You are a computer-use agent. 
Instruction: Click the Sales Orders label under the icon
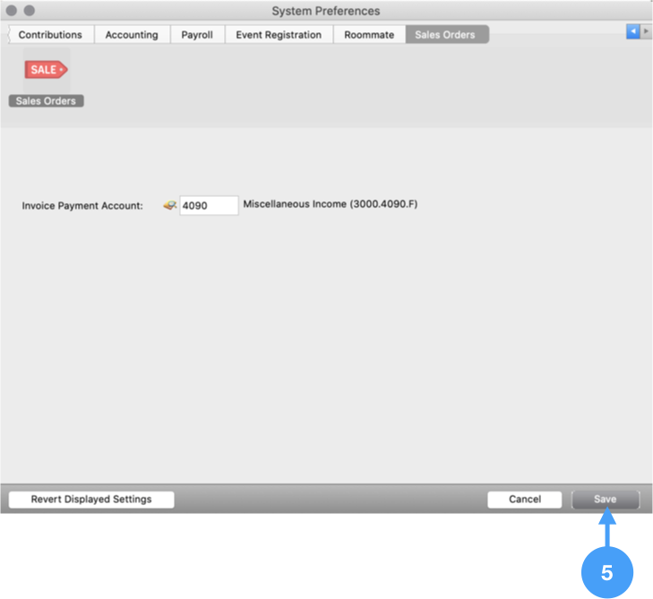coord(46,101)
